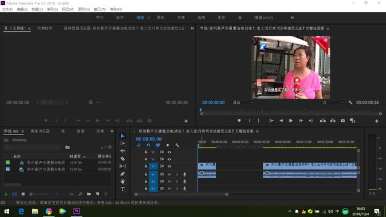Viewport: 386px width, 217px height.
Task: Select the second video clip on V1 track
Action: point(309,166)
